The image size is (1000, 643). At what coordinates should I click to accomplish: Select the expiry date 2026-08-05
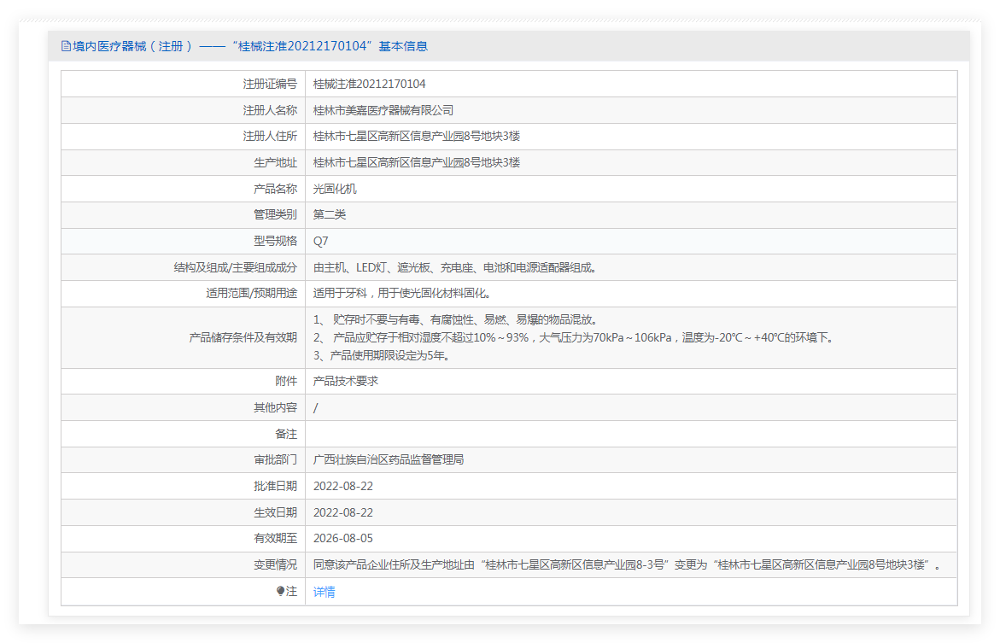click(x=343, y=538)
